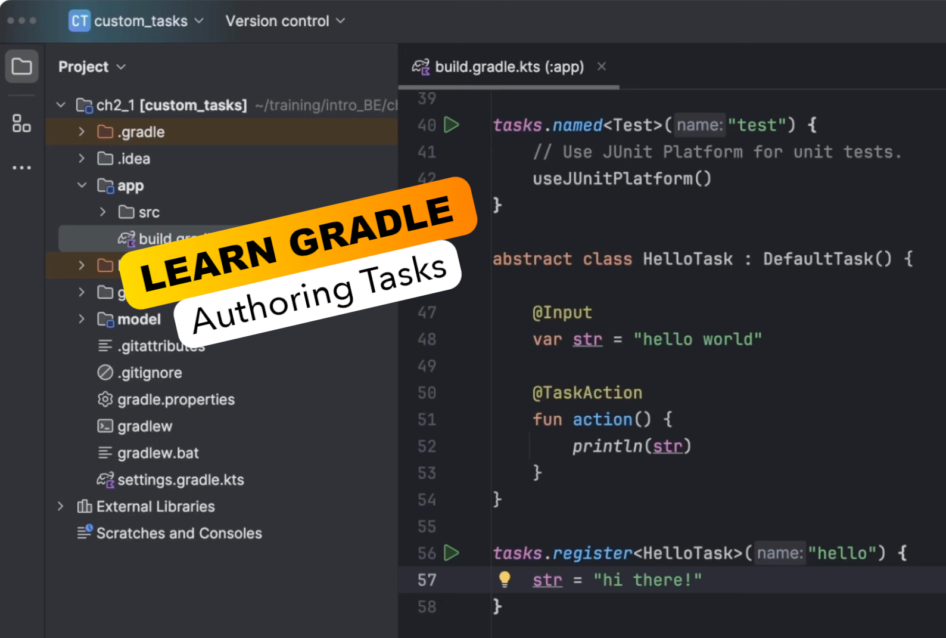Run the test task gutter arrow
Screen dimensions: 946x638
pos(452,125)
